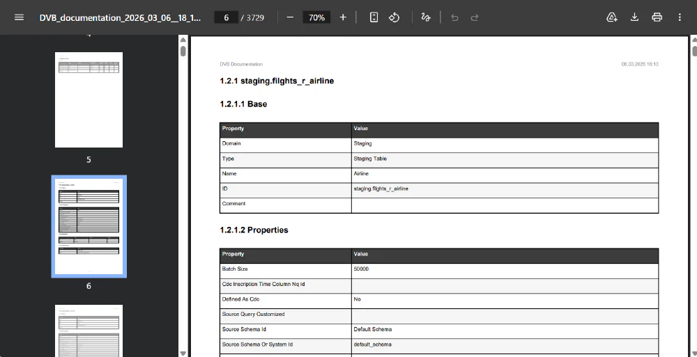Image resolution: width=697 pixels, height=357 pixels.
Task: Open the thumbnail below page 6
Action: coord(89,331)
